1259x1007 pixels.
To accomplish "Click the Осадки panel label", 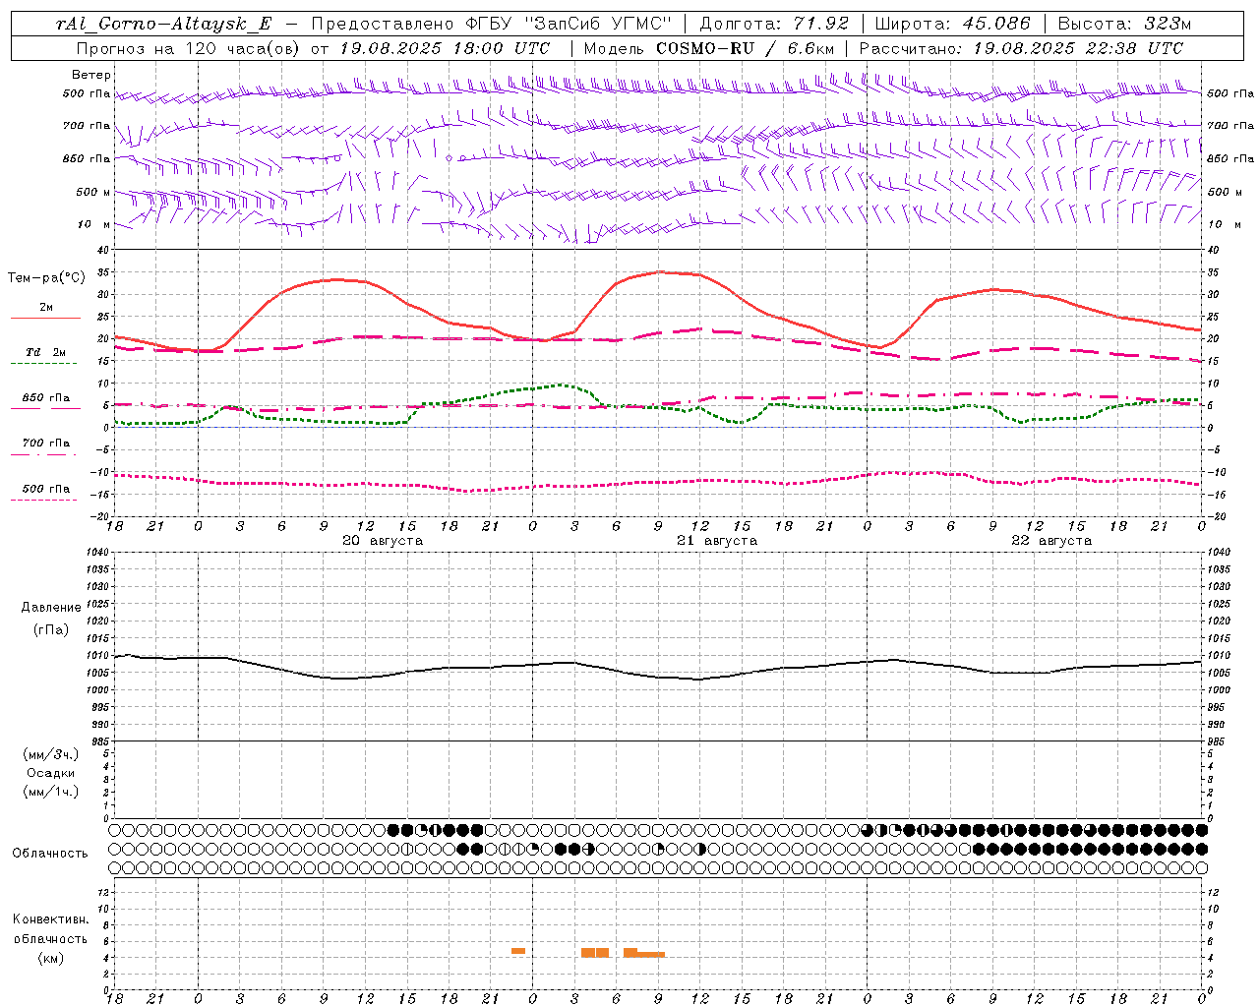I will pos(51,773).
